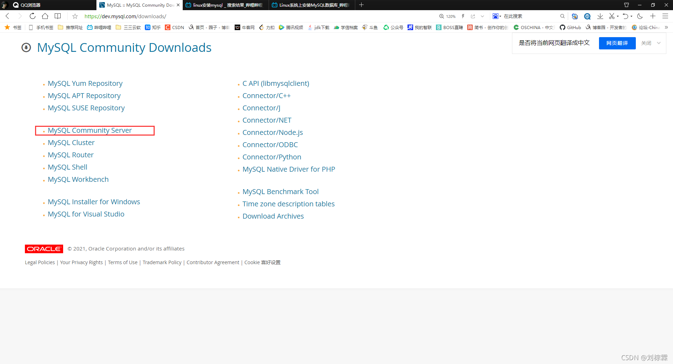Open the jdk下载 bookmark
Viewport: 673px width, 364px height.
click(318, 27)
